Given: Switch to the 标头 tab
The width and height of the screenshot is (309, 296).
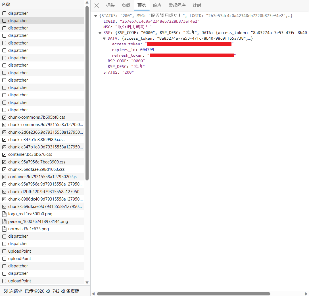Looking at the screenshot, I should point(110,5).
